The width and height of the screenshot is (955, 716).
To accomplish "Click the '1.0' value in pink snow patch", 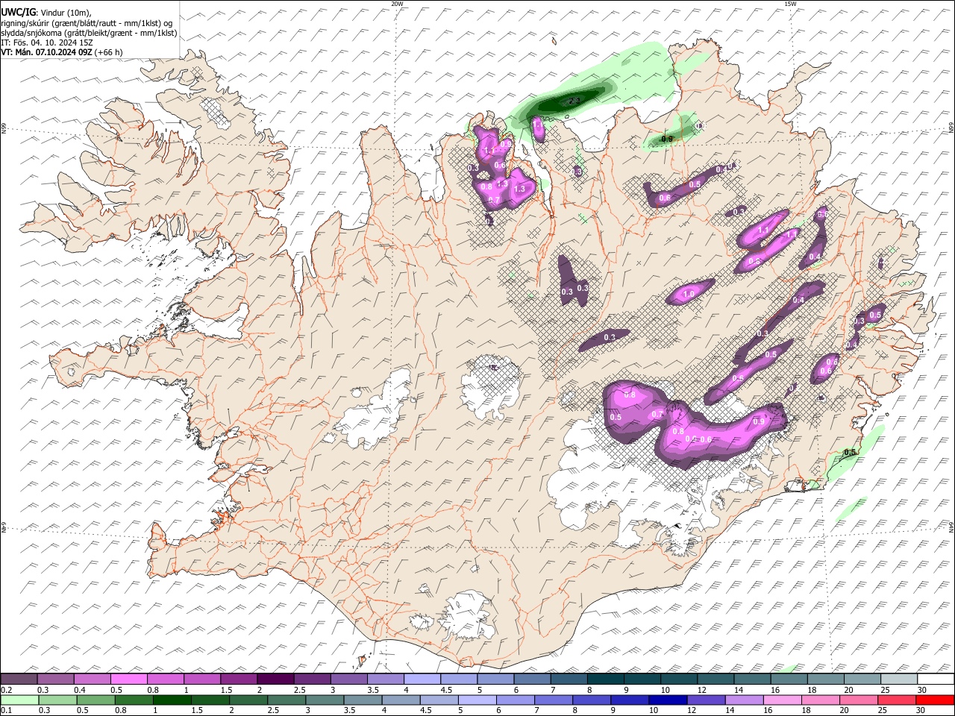I will [689, 295].
